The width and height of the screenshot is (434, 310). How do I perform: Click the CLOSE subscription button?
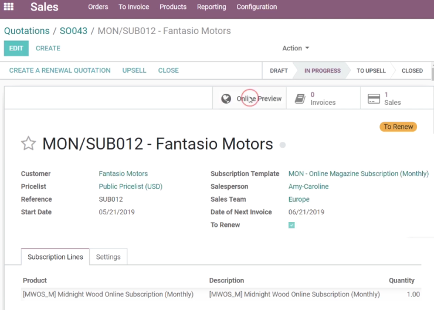[x=168, y=70]
